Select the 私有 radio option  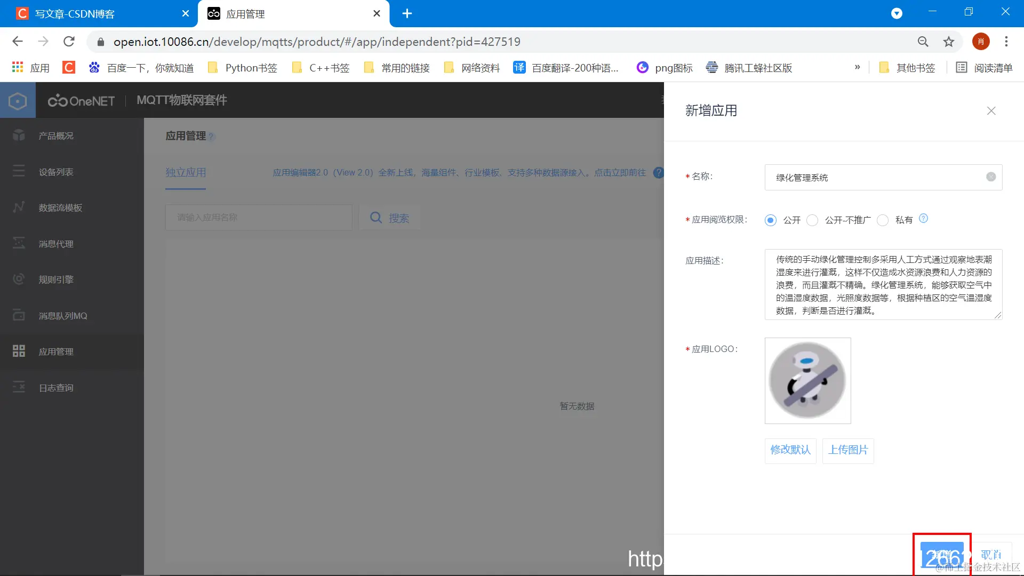(883, 220)
